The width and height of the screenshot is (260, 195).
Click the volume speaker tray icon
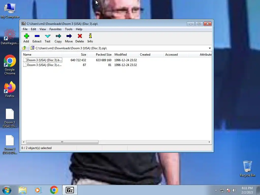(234, 190)
